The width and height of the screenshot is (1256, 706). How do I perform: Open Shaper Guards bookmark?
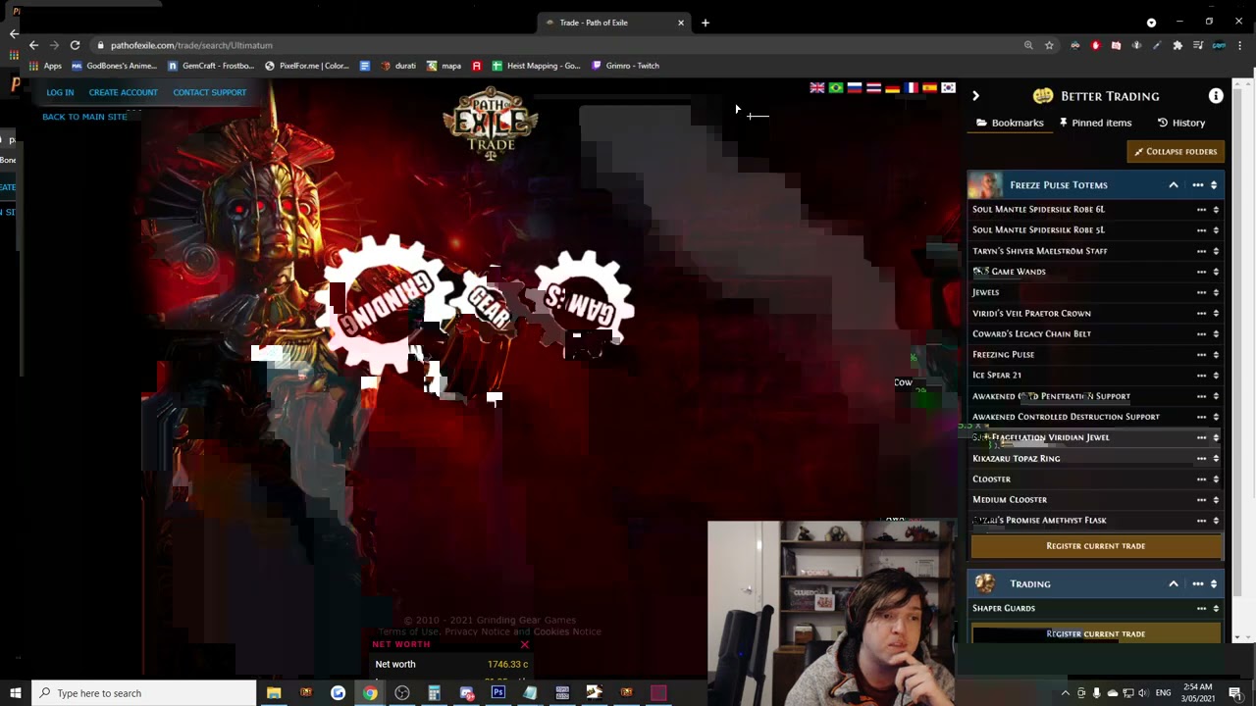[x=1004, y=608]
